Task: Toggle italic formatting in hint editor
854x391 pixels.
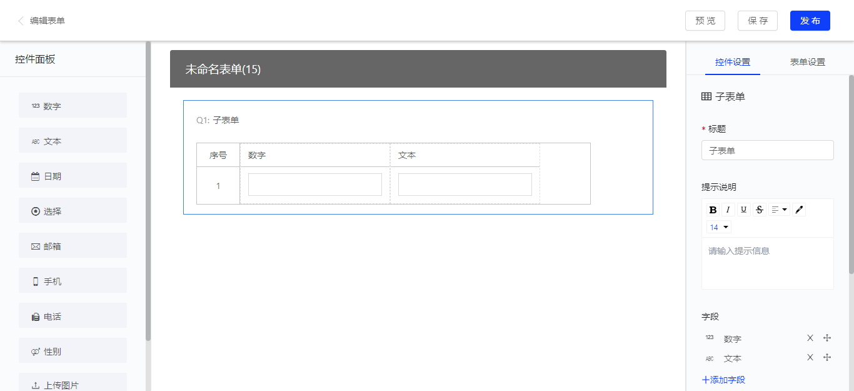Action: point(728,210)
